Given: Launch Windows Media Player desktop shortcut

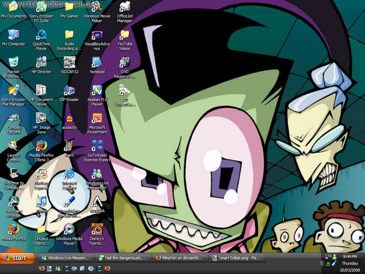Looking at the screenshot, I should (69, 234).
